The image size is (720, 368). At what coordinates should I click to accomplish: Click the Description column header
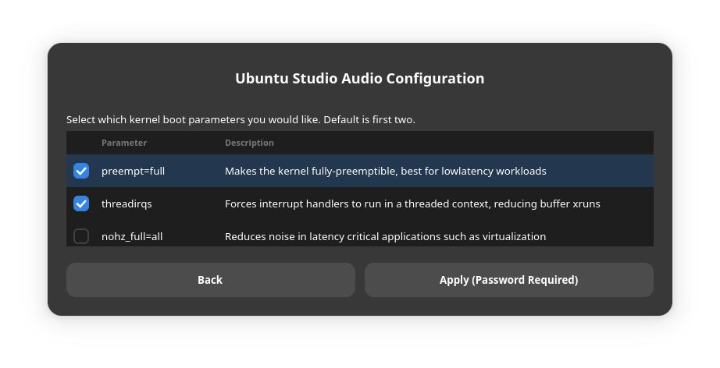point(249,143)
